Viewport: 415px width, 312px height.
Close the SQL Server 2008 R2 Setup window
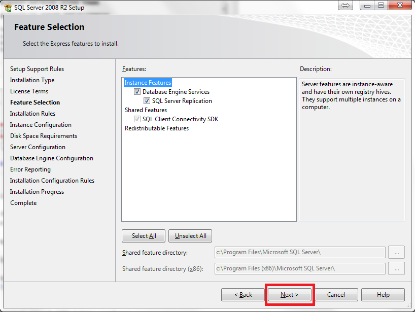point(400,5)
